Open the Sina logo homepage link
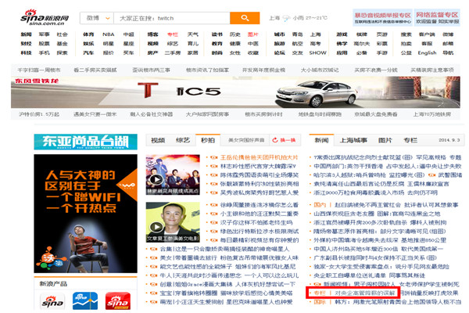Viewport: 469px width, 313px height. pos(45,17)
